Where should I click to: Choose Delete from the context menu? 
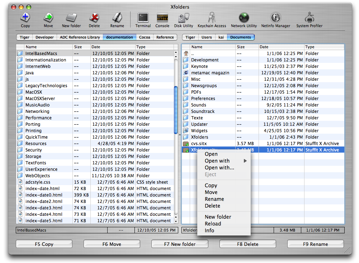coord(224,206)
